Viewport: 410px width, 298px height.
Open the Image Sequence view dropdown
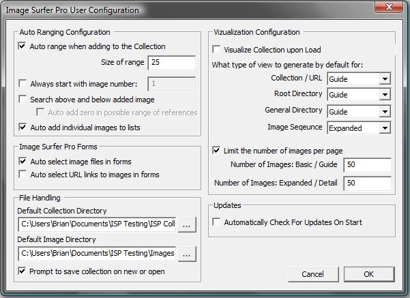click(x=385, y=128)
